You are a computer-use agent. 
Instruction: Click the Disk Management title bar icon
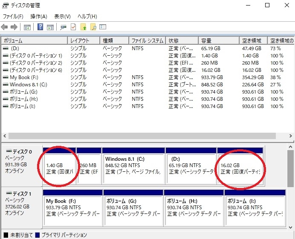tap(5, 6)
